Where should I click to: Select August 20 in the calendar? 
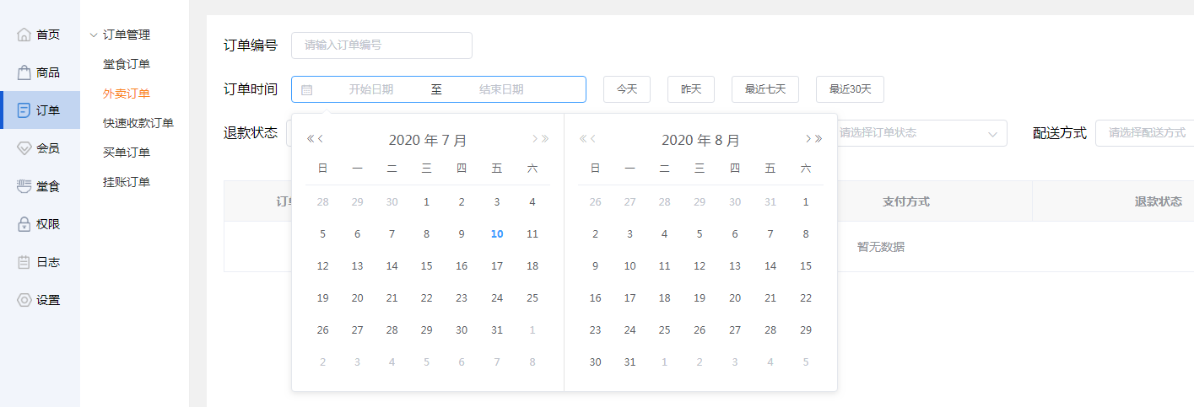735,298
